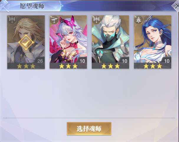Click the level 10 badge on the masked man card
179x142 pixels.
(124, 60)
